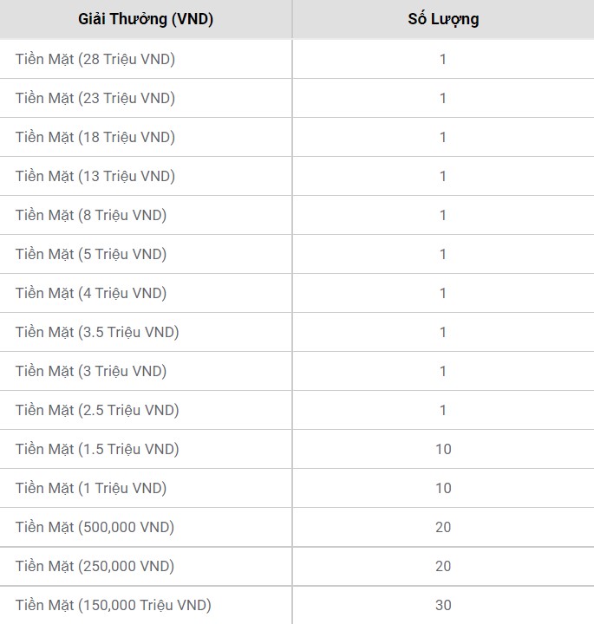Click the 'Tiền Mặt (18 Triệu VND)' prize
Viewport: 594px width, 624px height.
[x=95, y=137]
